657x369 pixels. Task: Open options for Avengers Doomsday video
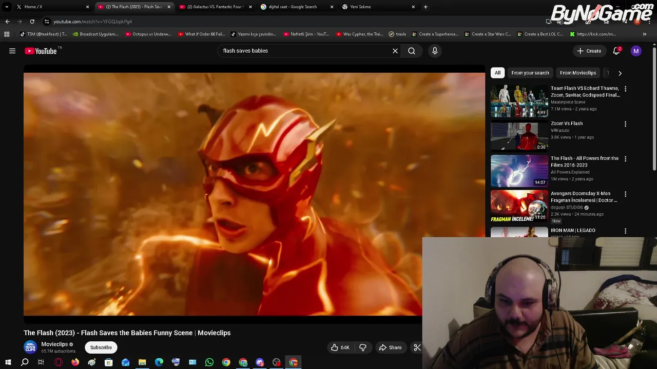click(x=625, y=194)
